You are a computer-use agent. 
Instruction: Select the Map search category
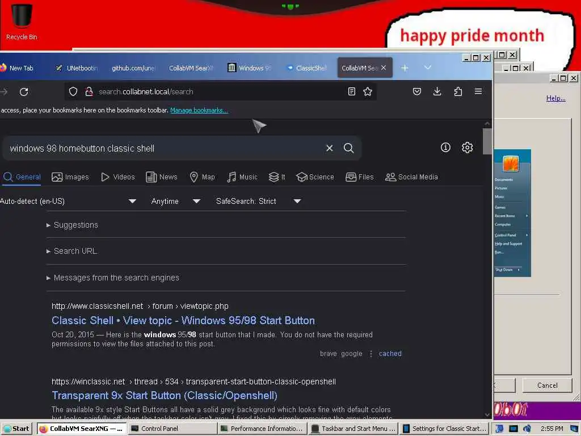(x=203, y=177)
